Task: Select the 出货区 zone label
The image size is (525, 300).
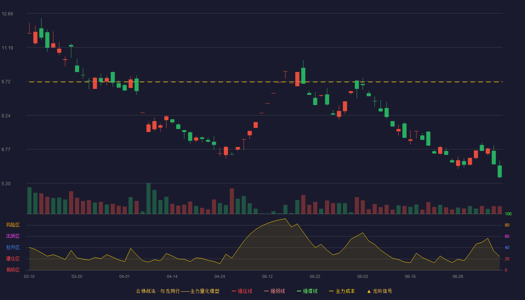Action: 13,236
